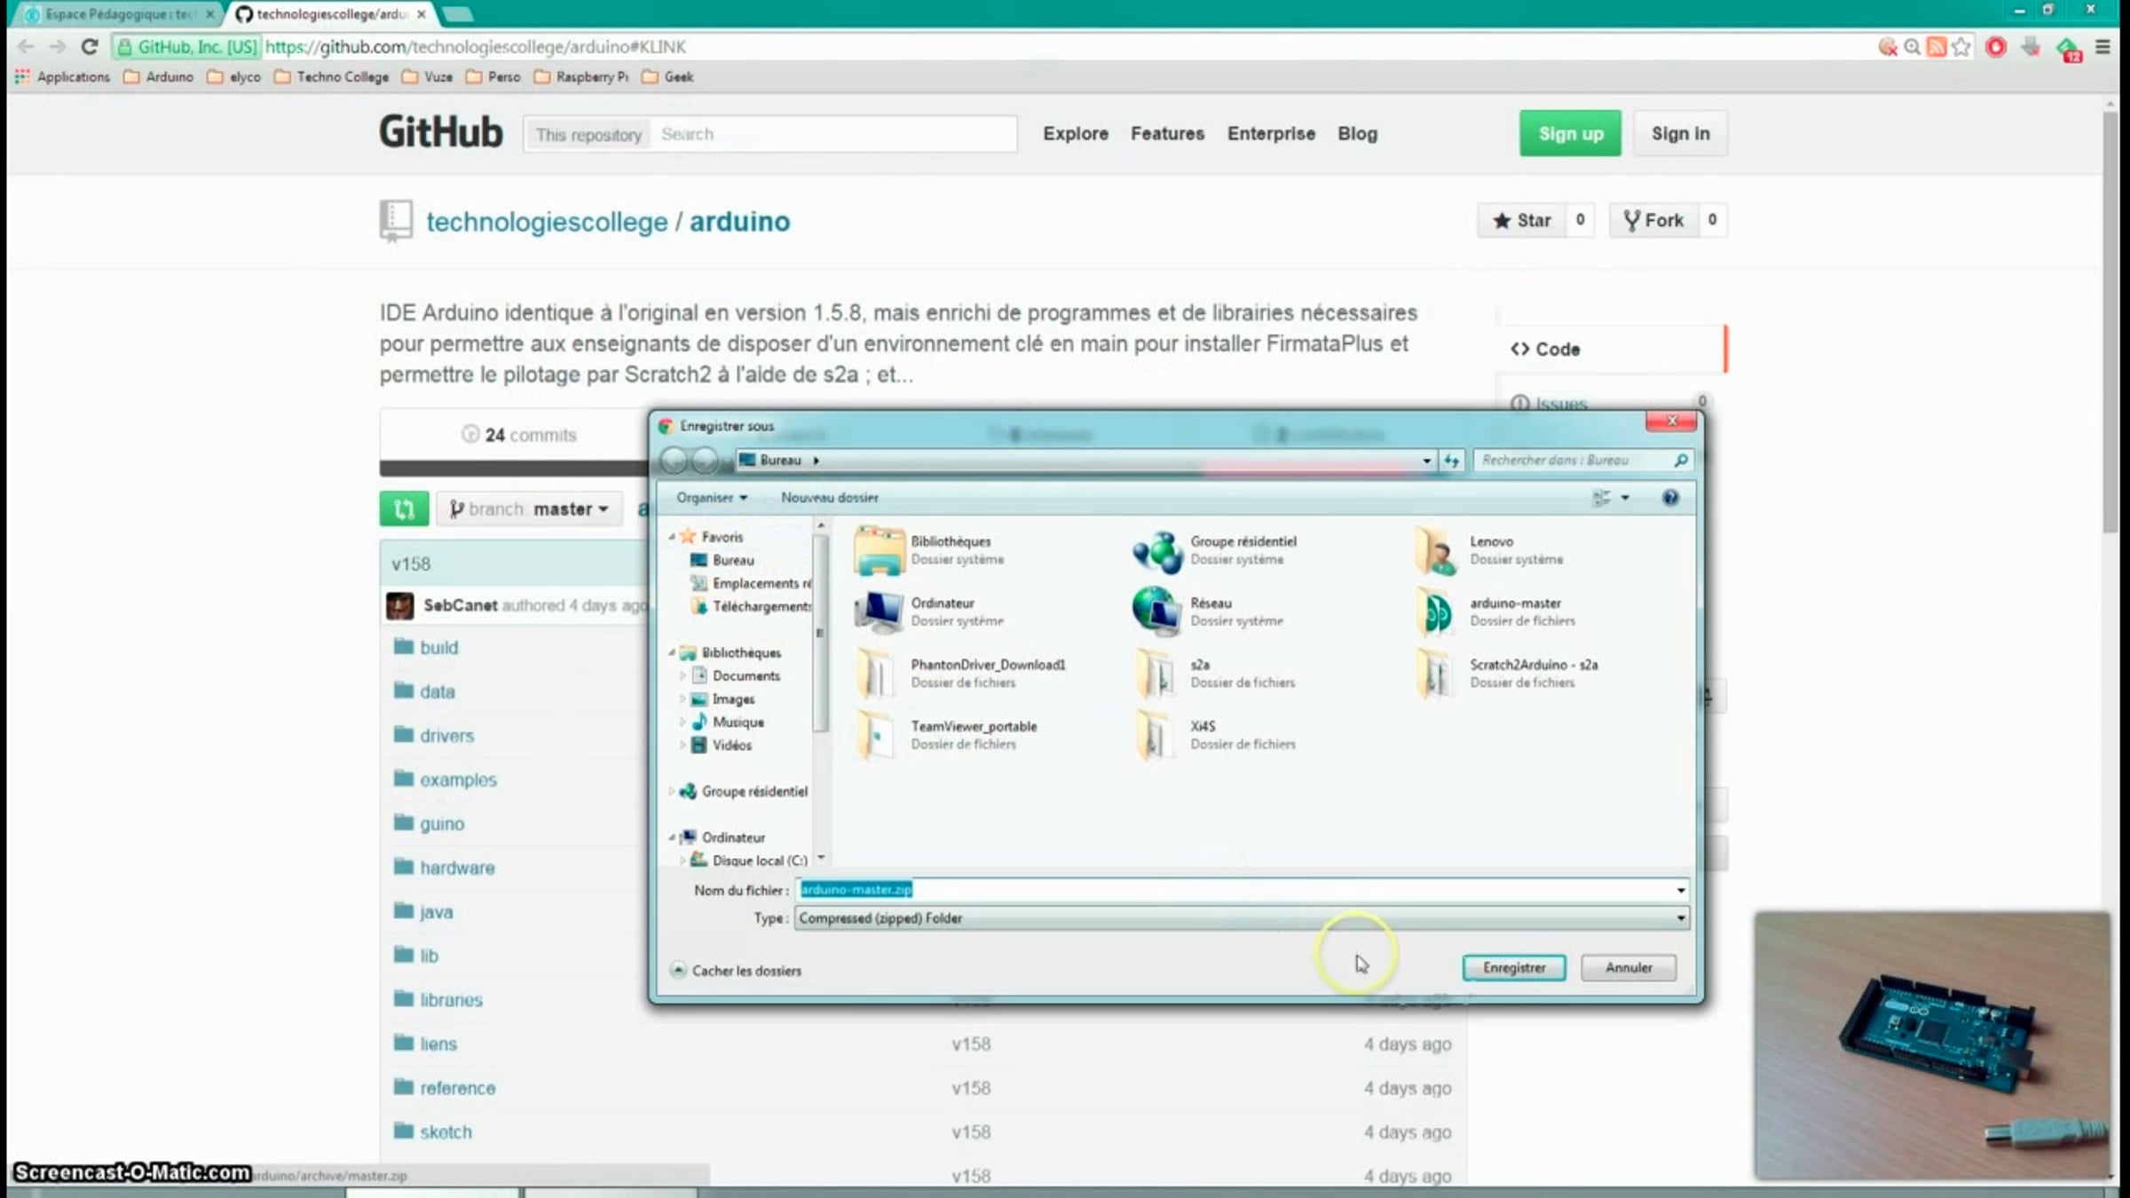
Task: Select the Code tab in repository sidebar
Action: pyautogui.click(x=1611, y=350)
